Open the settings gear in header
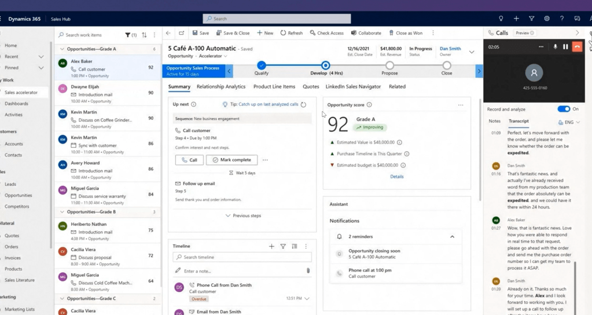592x315 pixels. point(546,19)
